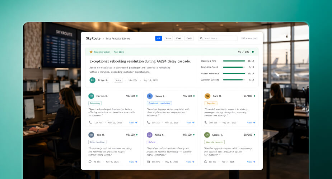Screen dimensions: 332x179
Task: Click the AK avatar for Aisha K.
Action: (150, 135)
